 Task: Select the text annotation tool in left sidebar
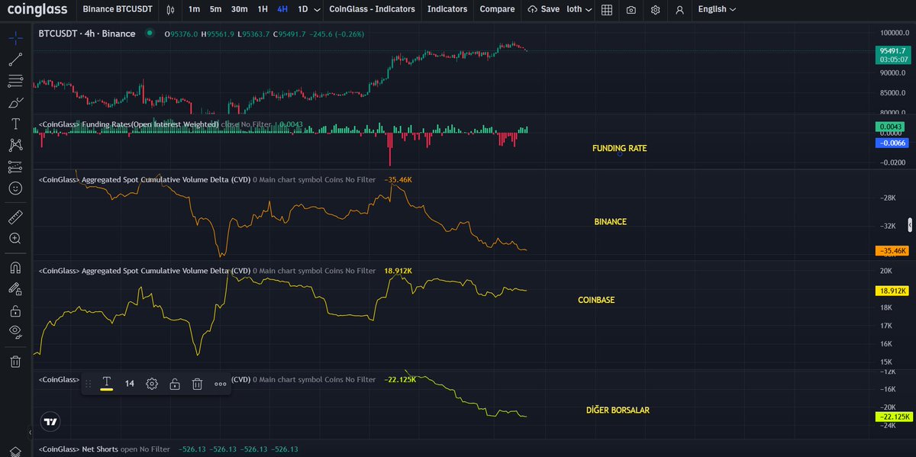[15, 124]
